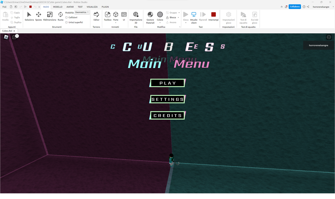Open the in-game chat icon
Viewport: 335px width, 199px height.
click(x=15, y=37)
